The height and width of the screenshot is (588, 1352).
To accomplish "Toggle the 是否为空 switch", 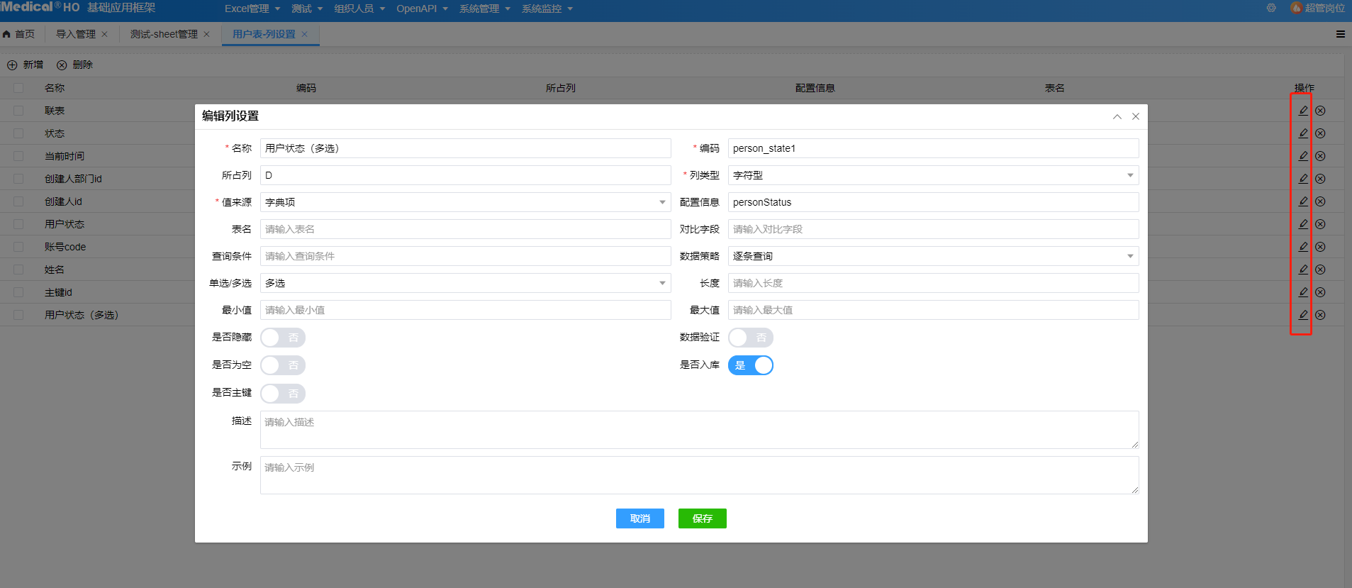I will click(x=283, y=365).
